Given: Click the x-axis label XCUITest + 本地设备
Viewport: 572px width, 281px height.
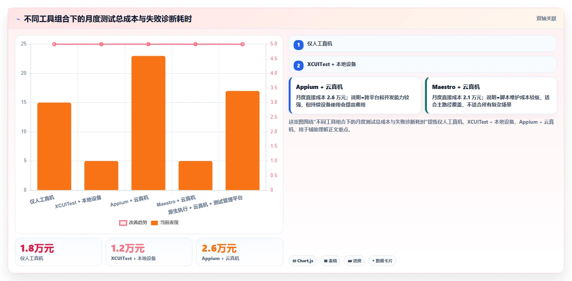Looking at the screenshot, I should [x=78, y=202].
